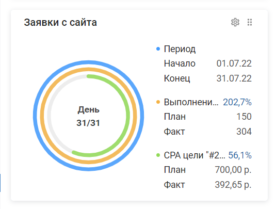Select the Период legend label
Viewport: 276px width, 209px height.
pos(180,49)
